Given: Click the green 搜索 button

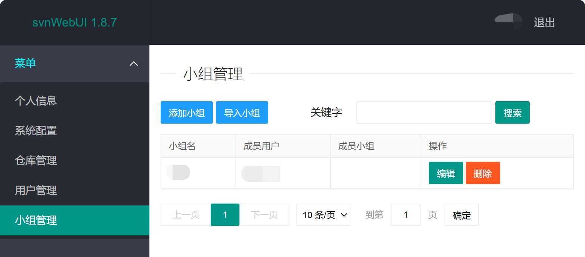Looking at the screenshot, I should (512, 112).
